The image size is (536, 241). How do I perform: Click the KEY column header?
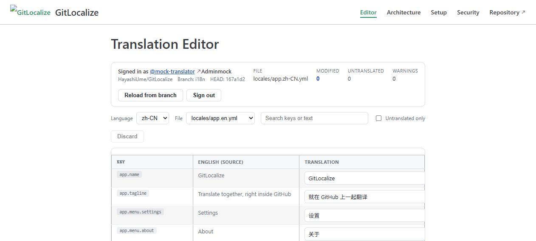152,162
